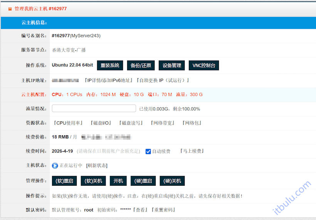Click the red icon beside 管理我的云主机

point(10,9)
